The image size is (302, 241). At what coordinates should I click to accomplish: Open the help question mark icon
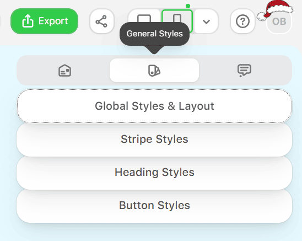point(242,21)
